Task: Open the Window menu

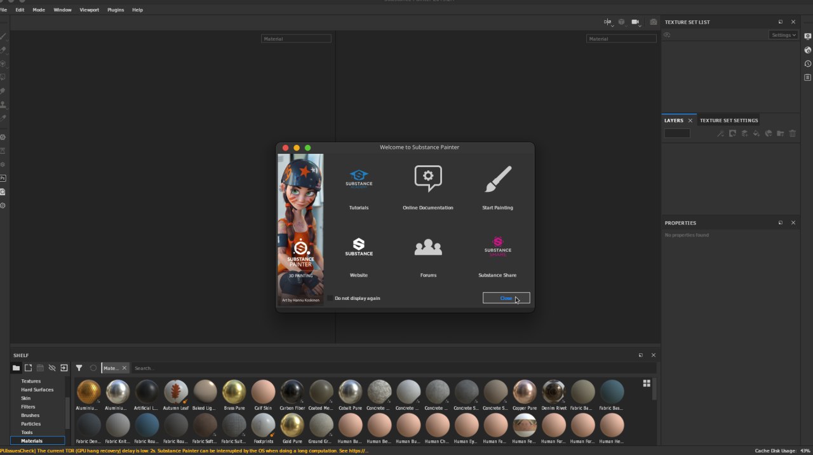Action: point(62,10)
